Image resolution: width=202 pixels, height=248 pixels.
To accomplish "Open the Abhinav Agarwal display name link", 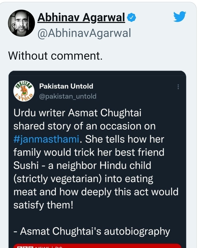I will [81, 17].
